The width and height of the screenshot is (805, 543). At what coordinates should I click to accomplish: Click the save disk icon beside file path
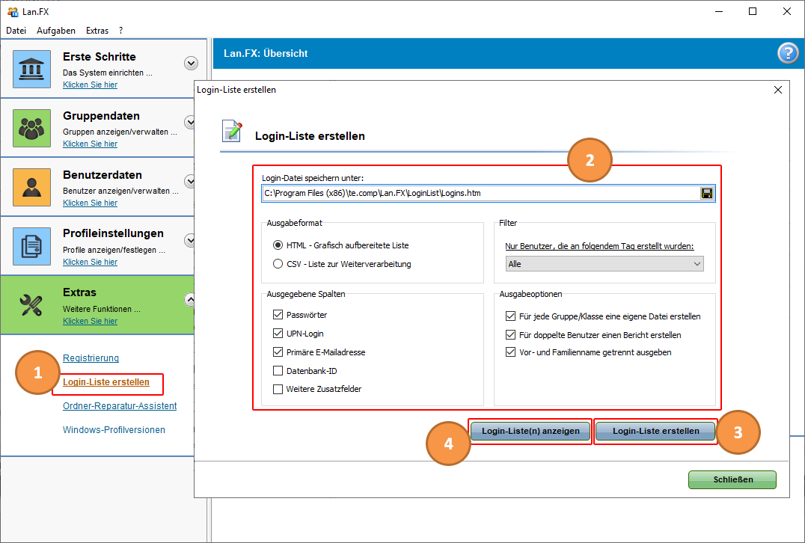click(x=706, y=193)
